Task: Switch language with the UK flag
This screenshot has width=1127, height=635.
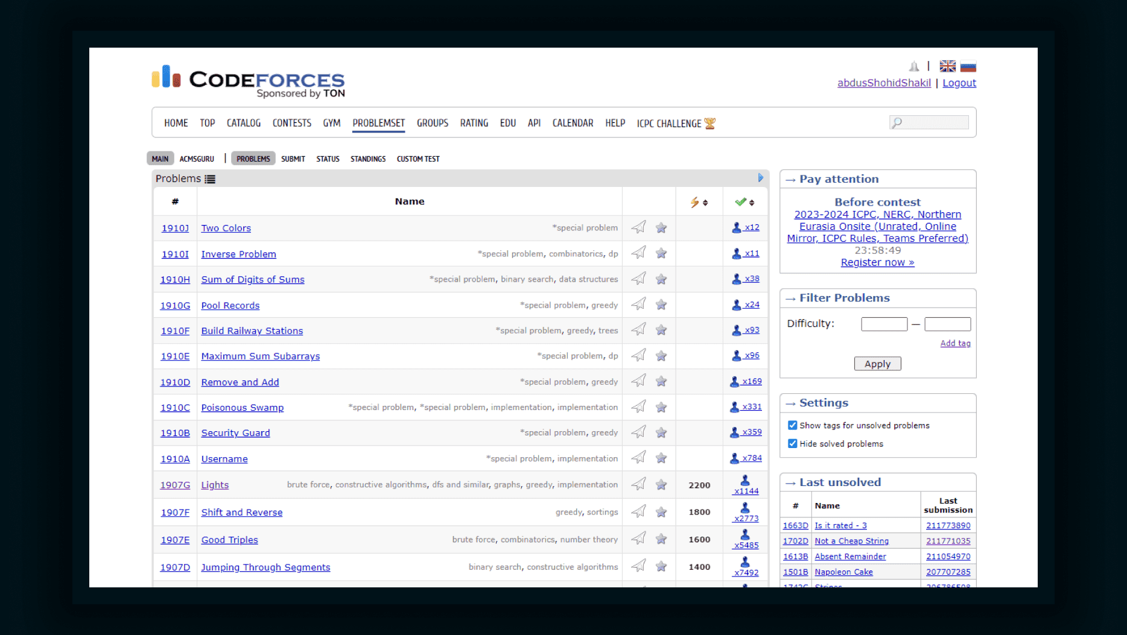Action: [947, 66]
